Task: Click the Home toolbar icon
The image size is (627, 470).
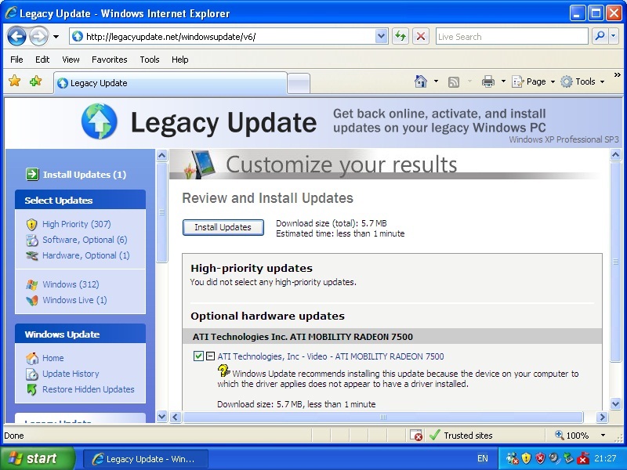Action: (x=421, y=81)
